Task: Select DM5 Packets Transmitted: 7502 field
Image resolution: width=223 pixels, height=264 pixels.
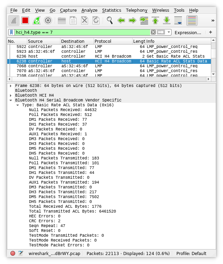Action: 64,197
